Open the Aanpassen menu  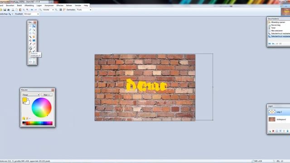49,5
